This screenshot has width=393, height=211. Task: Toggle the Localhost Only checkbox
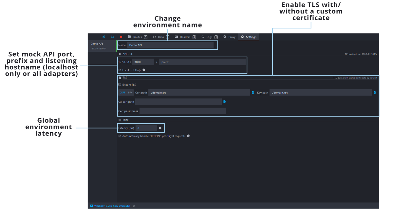tap(120, 70)
